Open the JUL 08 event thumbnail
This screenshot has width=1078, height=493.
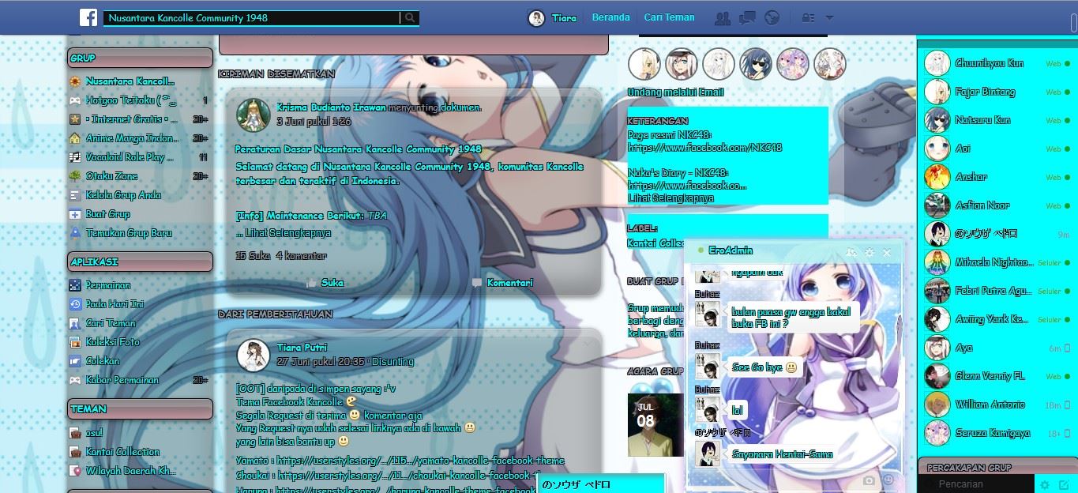point(655,425)
